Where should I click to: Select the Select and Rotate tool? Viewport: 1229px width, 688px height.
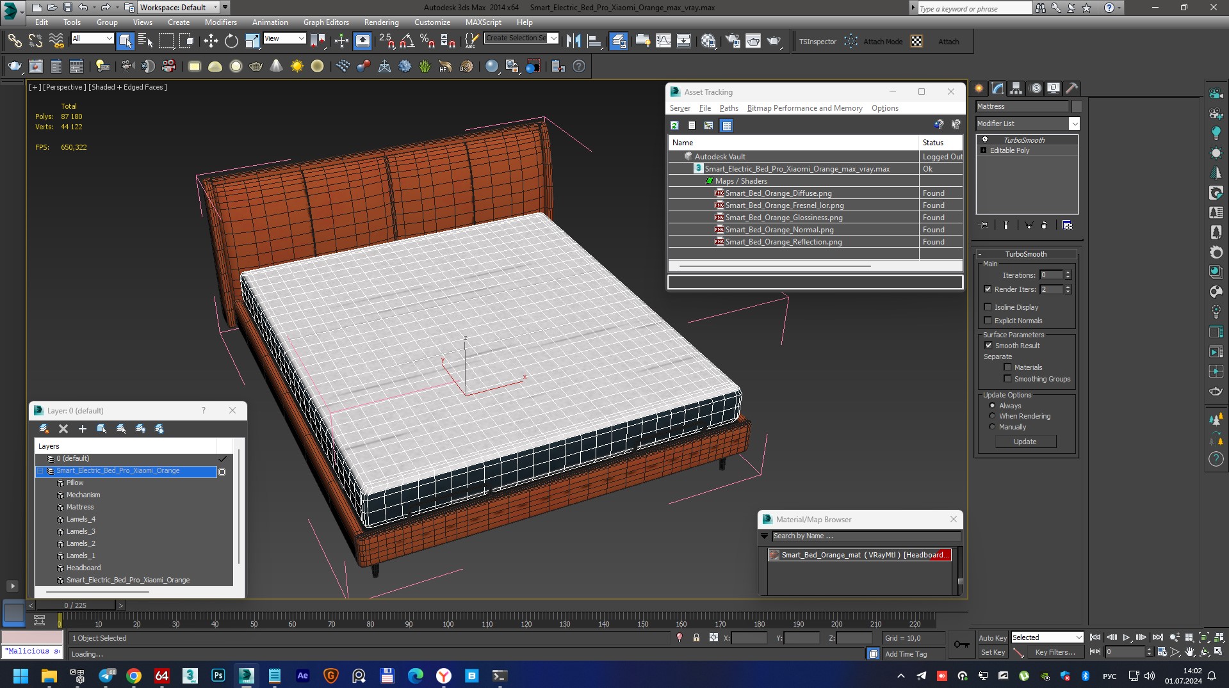[231, 42]
